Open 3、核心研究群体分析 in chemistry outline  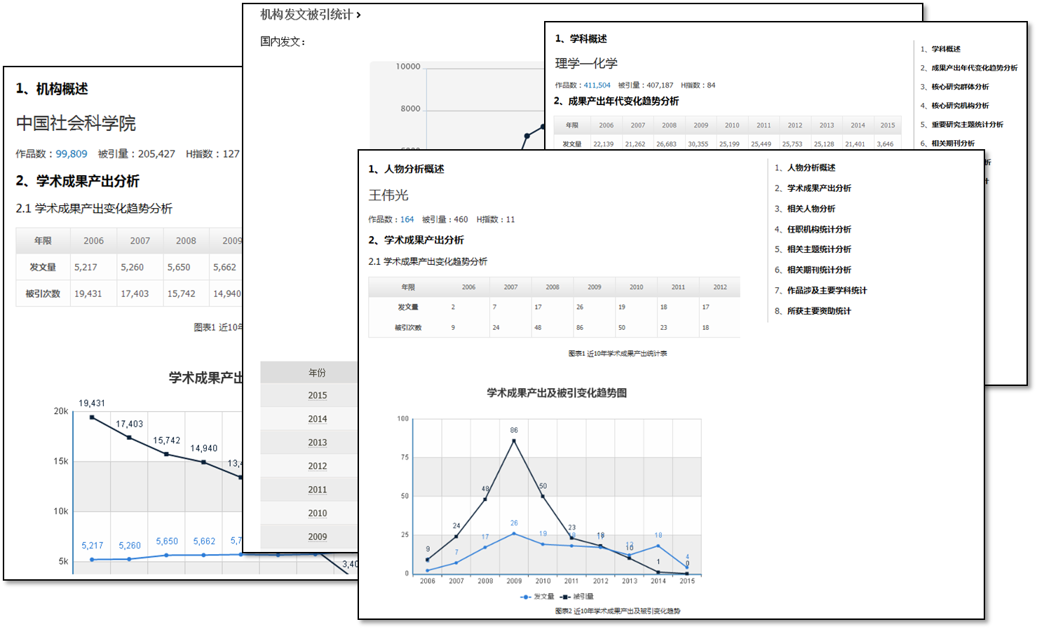[x=955, y=87]
